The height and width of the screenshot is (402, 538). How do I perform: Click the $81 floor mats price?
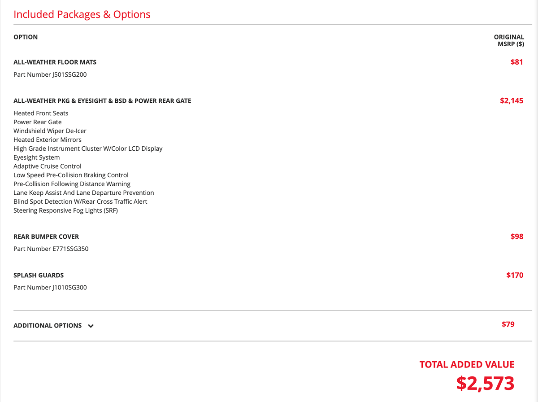[516, 62]
